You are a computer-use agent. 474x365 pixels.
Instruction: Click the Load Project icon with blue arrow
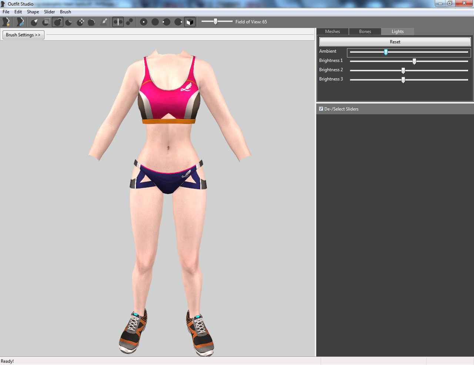pyautogui.click(x=20, y=22)
